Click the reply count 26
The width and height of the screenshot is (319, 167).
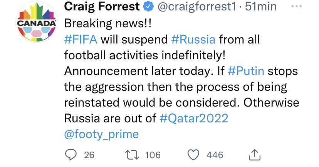[89, 155]
